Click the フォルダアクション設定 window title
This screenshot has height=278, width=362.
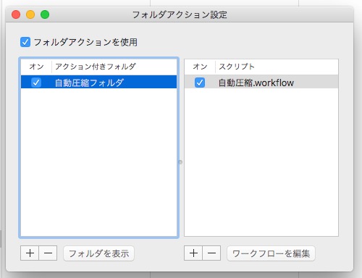[x=180, y=14]
